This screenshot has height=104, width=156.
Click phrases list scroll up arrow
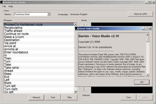tap(75, 24)
